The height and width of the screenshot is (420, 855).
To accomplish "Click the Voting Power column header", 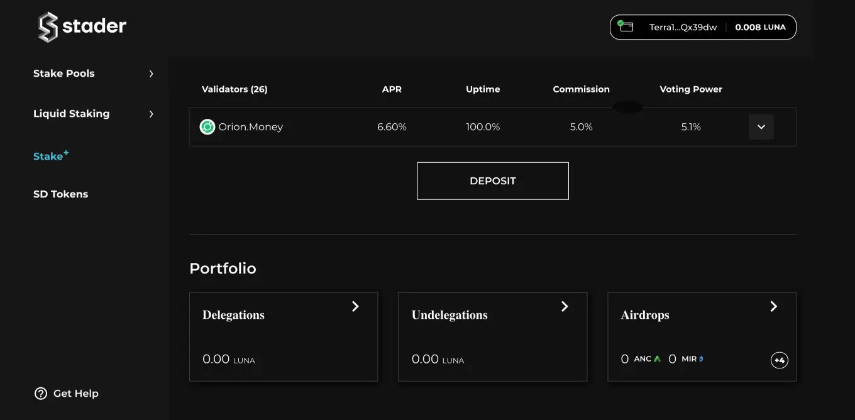I will click(x=691, y=89).
